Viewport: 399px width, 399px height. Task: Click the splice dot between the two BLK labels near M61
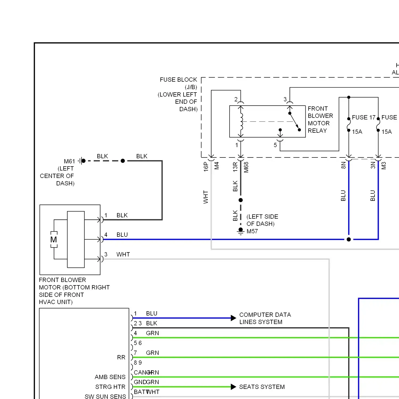pyautogui.click(x=123, y=161)
